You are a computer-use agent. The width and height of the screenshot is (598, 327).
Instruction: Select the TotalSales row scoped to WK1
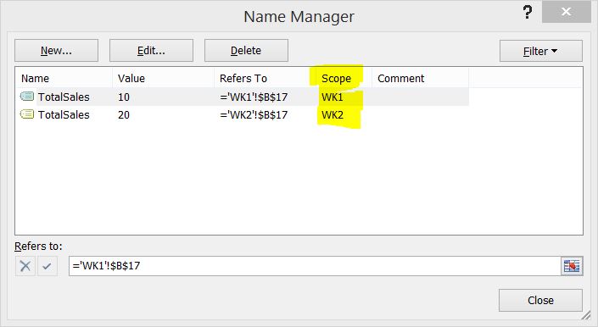pyautogui.click(x=243, y=97)
